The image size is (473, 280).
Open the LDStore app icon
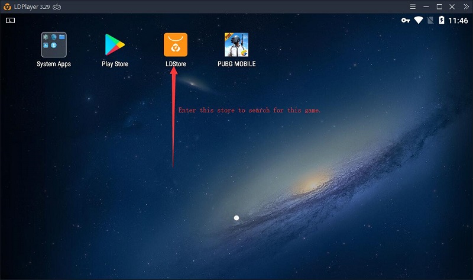[x=176, y=45]
